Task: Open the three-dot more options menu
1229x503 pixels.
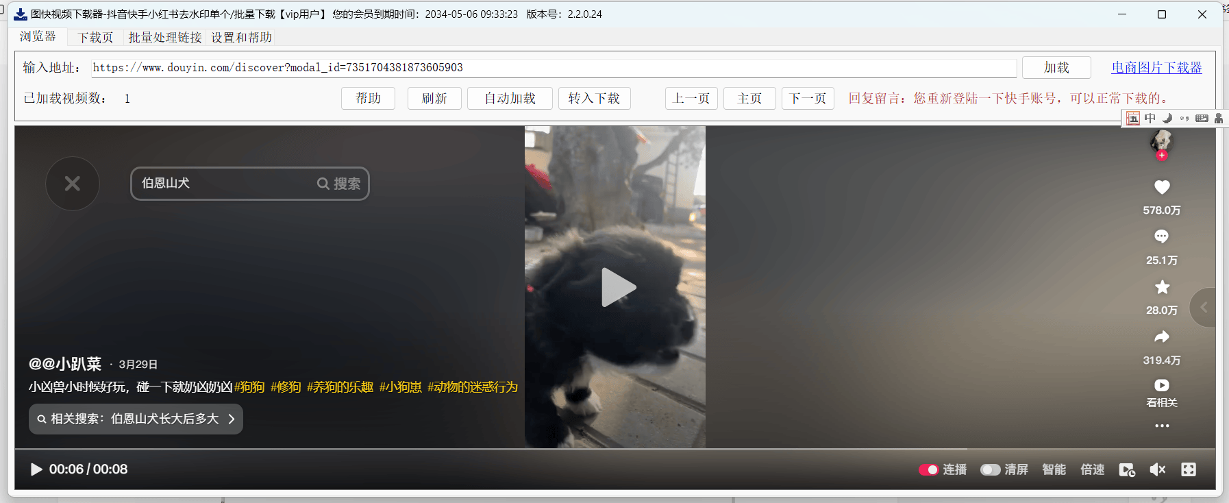Action: click(1162, 426)
